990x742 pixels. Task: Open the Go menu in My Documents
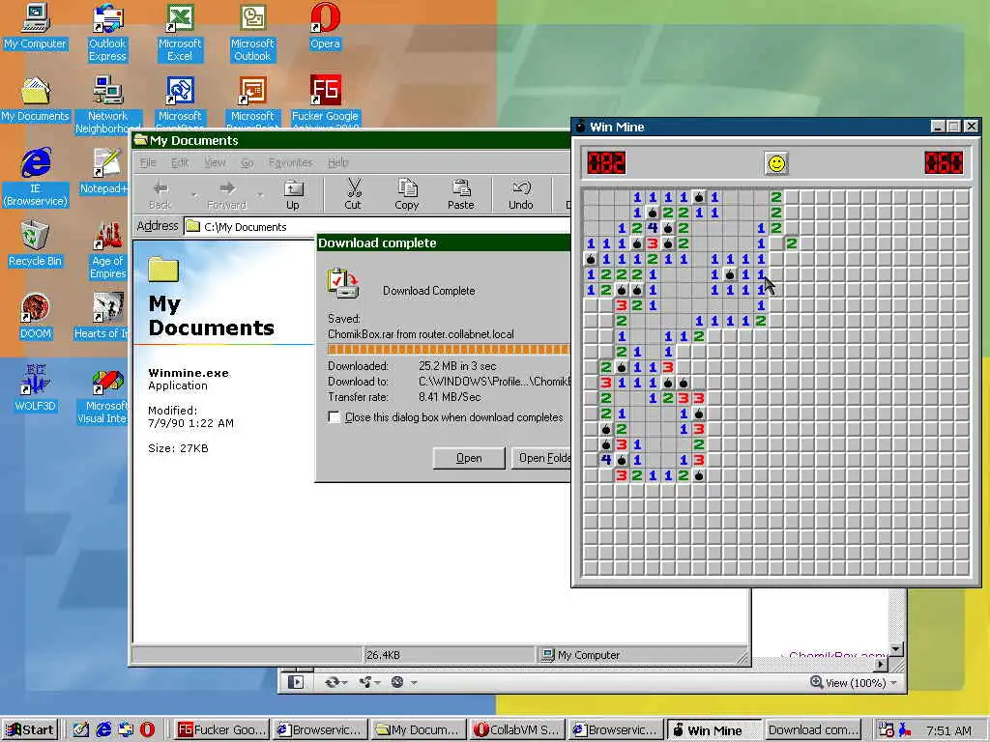tap(247, 162)
